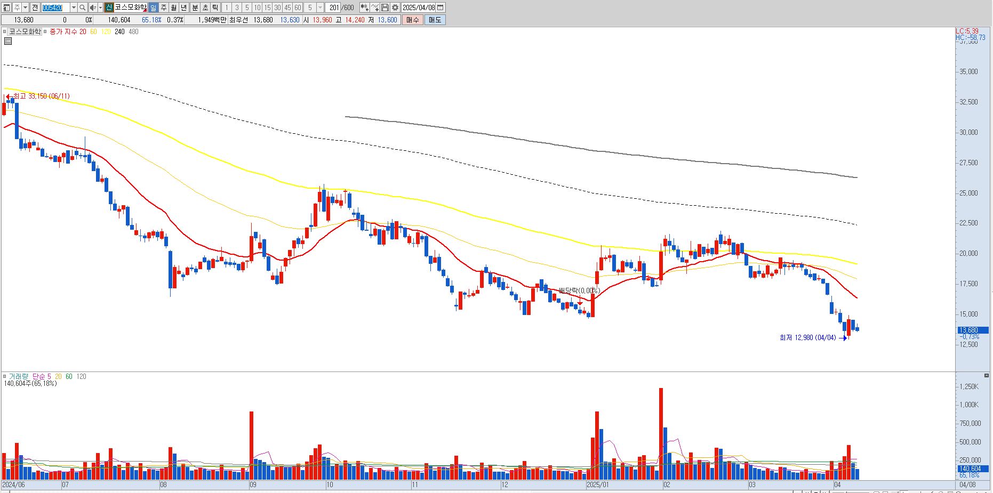Select the 일 daily period toggle

[154, 7]
